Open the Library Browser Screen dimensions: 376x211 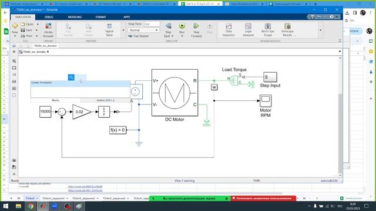click(x=48, y=30)
